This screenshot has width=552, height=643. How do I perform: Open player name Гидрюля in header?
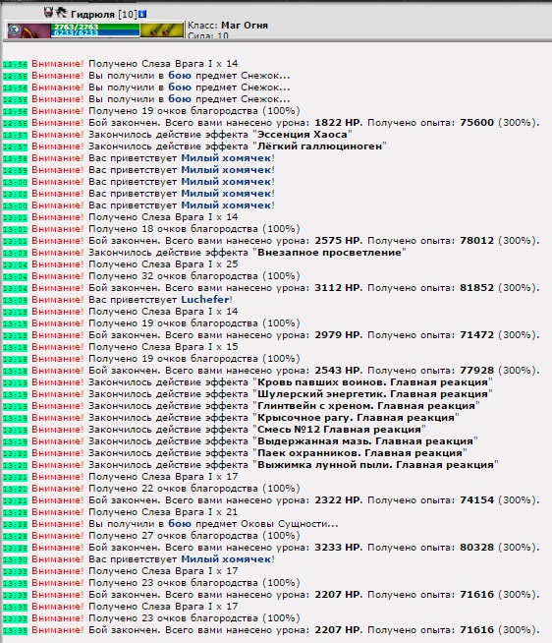point(92,15)
